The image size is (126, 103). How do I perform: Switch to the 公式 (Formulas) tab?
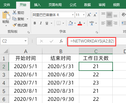tap(73, 5)
